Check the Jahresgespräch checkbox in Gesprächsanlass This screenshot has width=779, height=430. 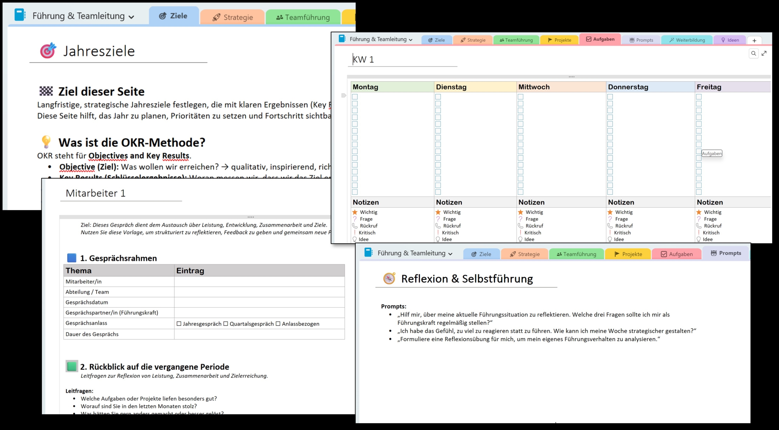[x=179, y=324]
